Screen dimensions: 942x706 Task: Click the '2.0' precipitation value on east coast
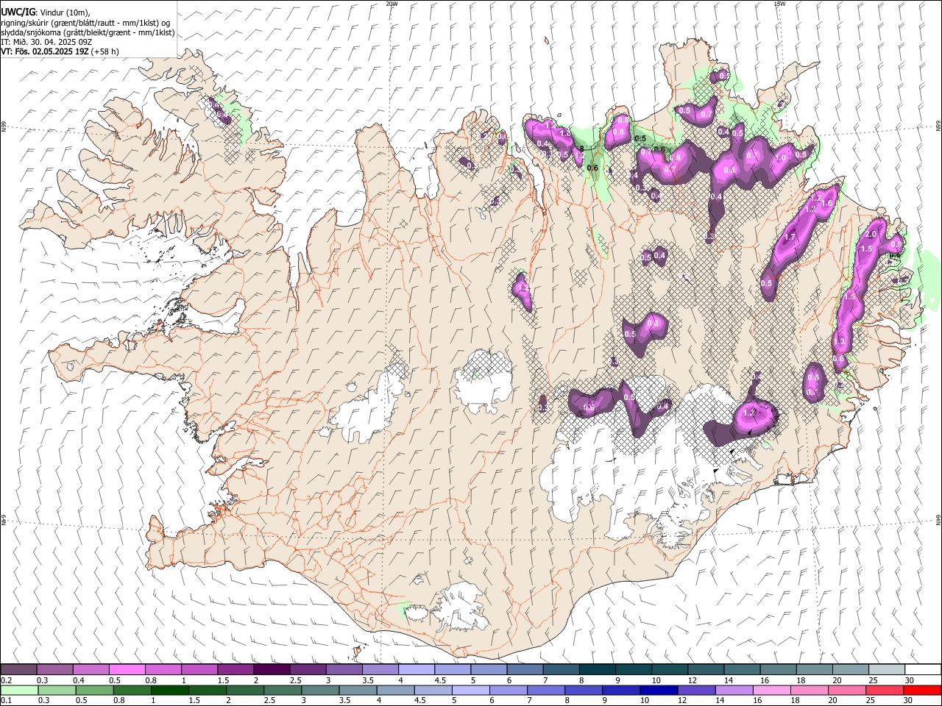(871, 234)
